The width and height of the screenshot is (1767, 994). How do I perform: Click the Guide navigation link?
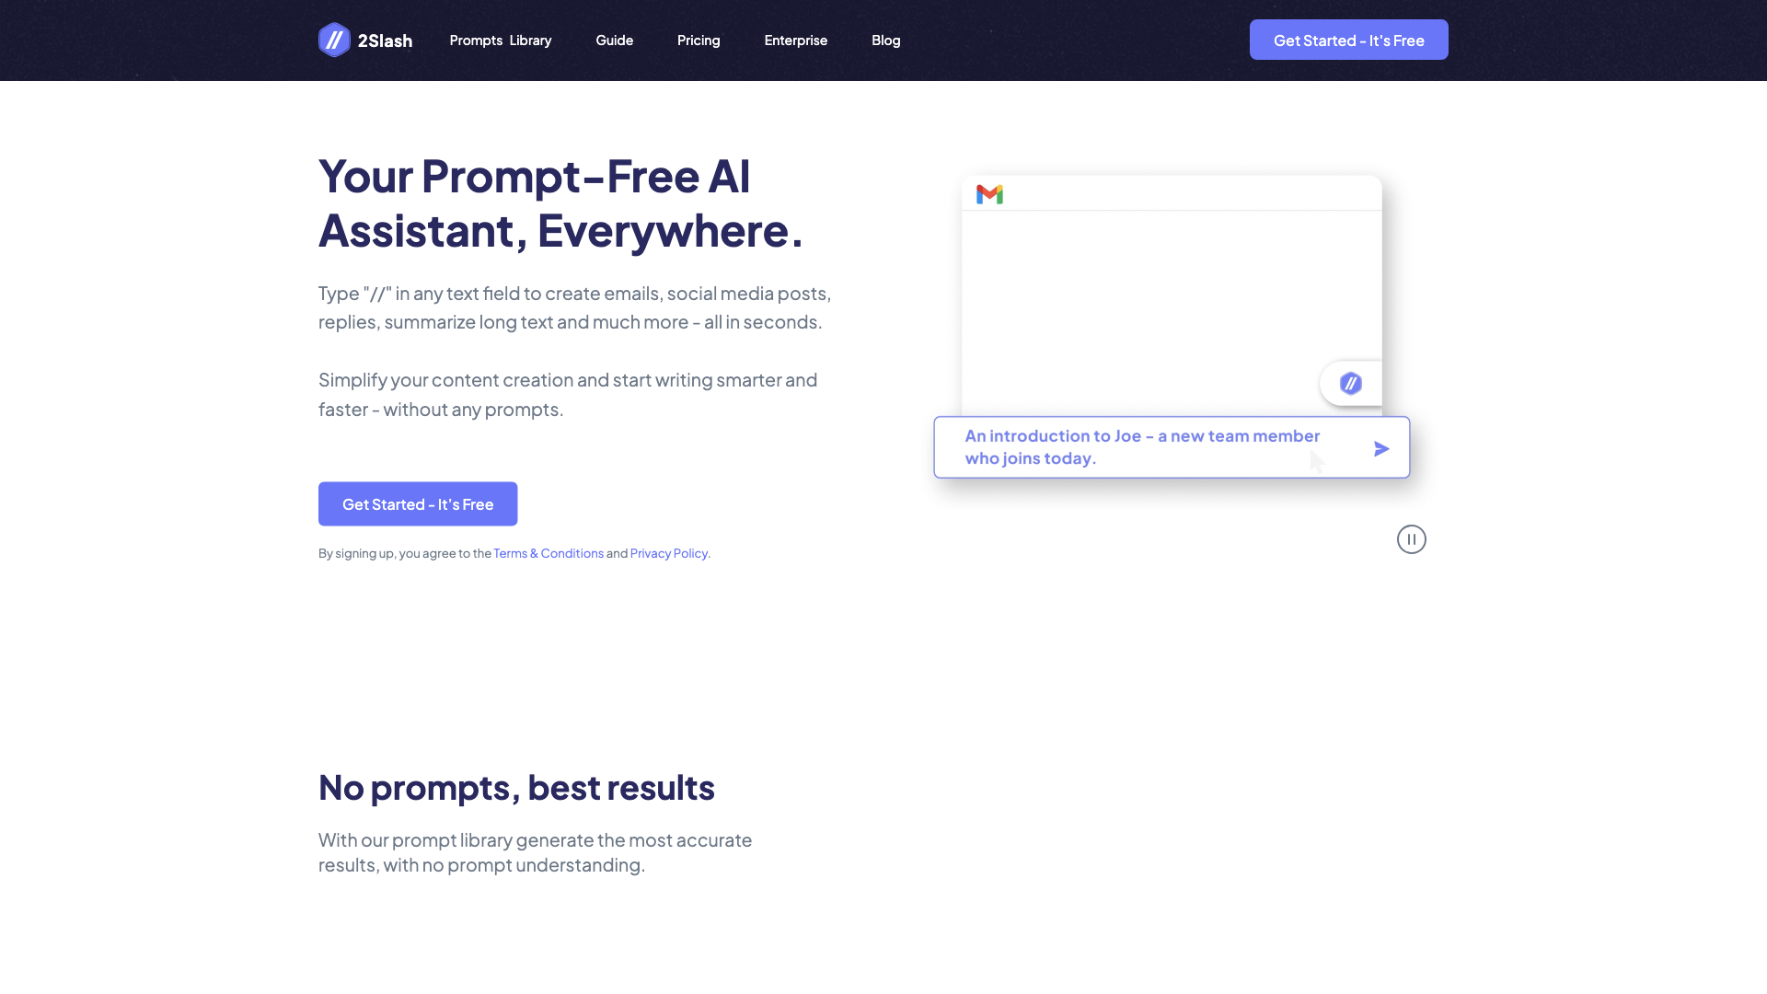(614, 40)
